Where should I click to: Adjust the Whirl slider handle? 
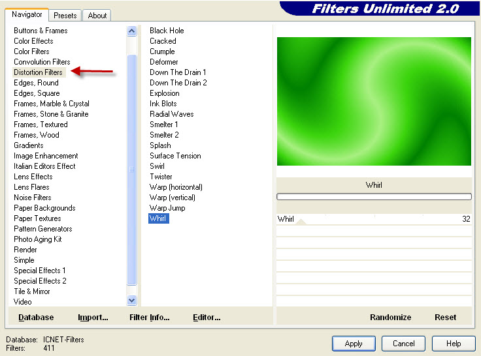[301, 222]
